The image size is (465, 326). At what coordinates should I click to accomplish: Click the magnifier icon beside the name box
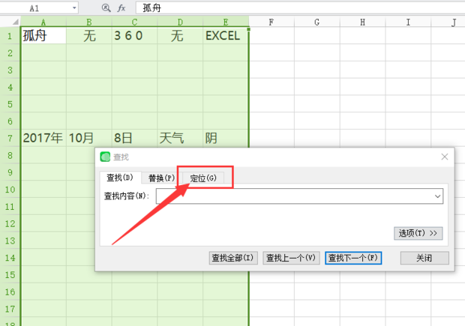tap(106, 7)
